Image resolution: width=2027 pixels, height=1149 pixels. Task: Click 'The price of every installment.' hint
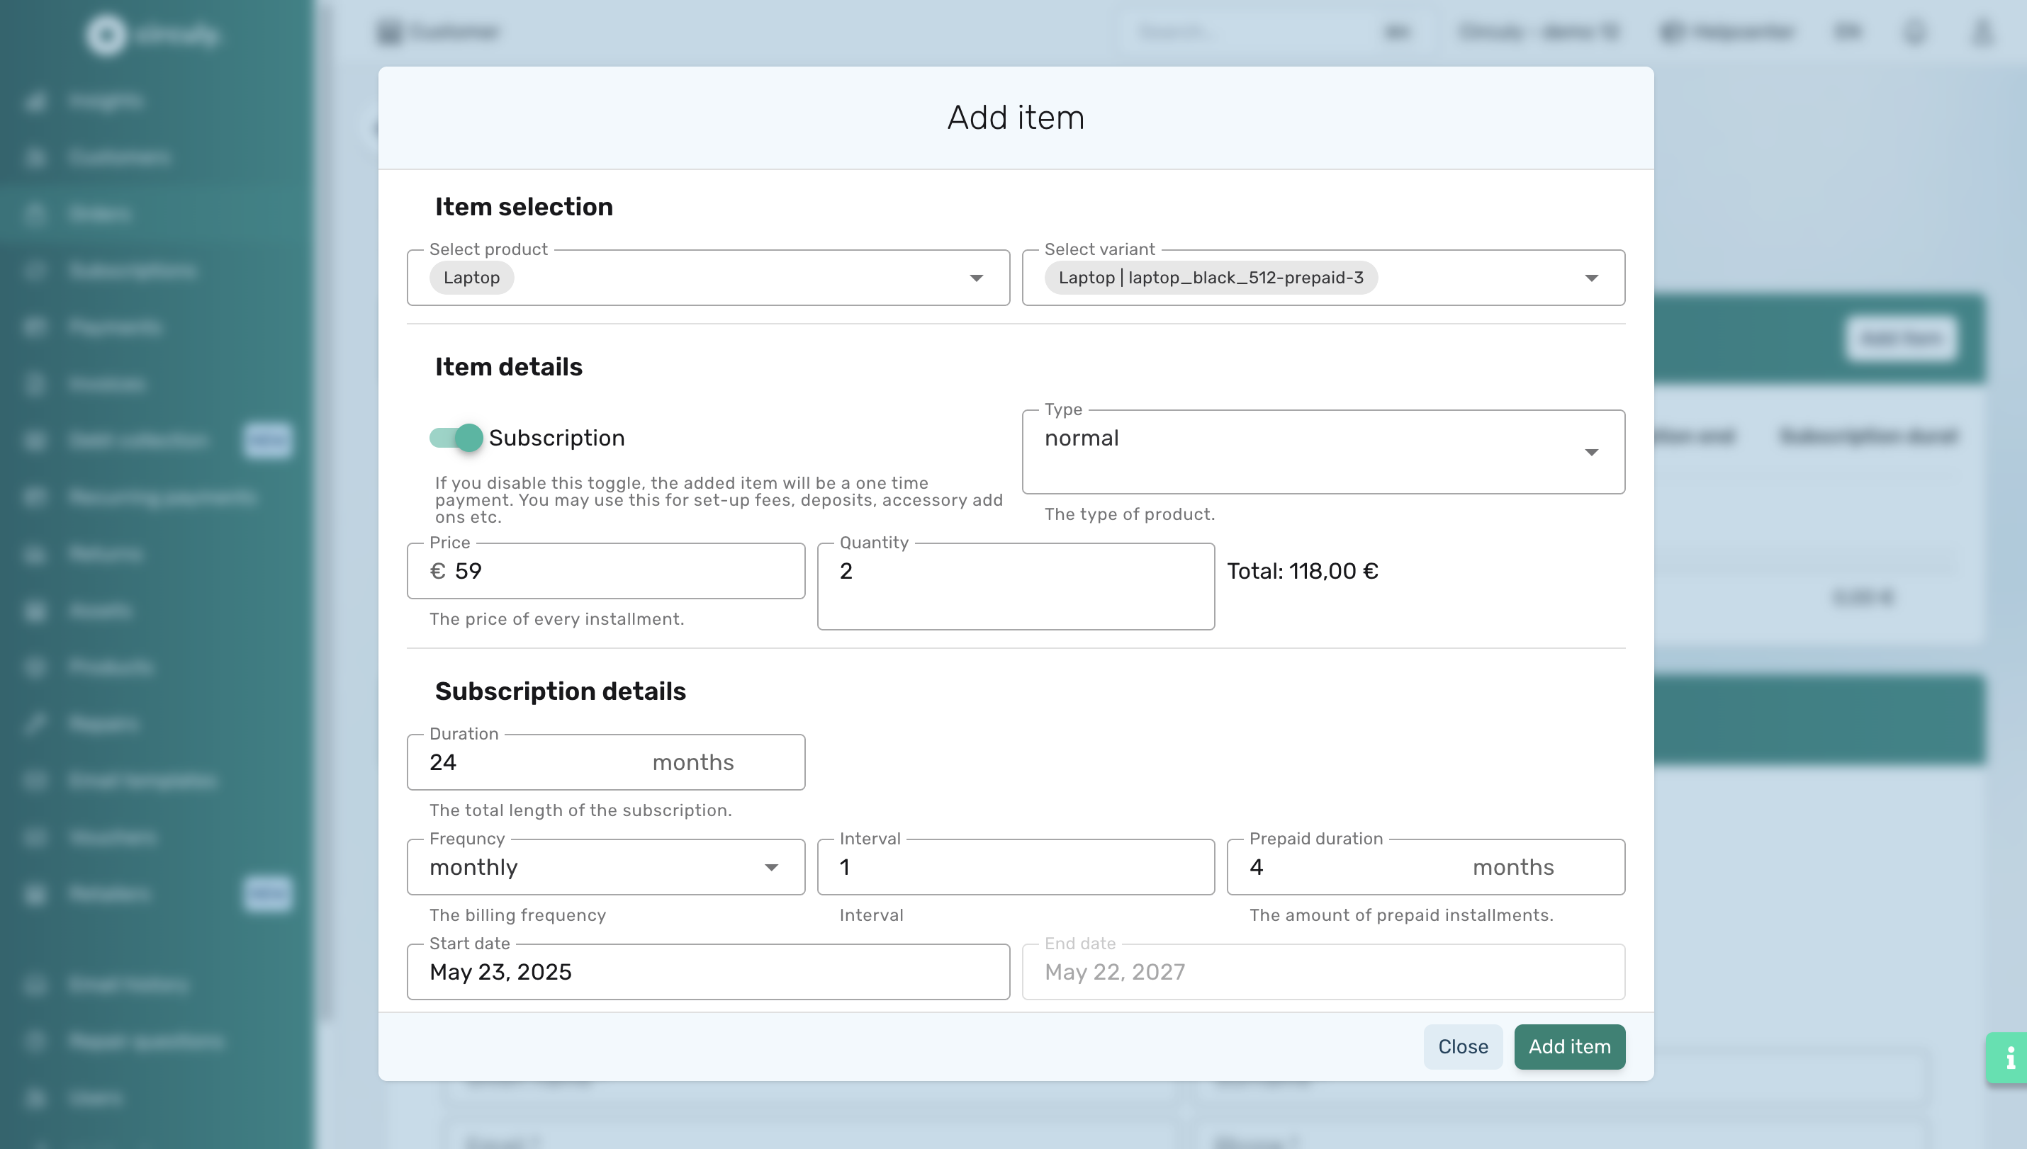click(556, 618)
